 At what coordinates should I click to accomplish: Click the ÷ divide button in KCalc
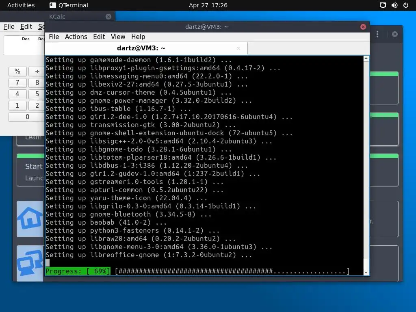[x=37, y=71]
